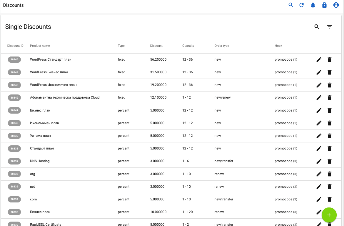The width and height of the screenshot is (344, 226).
Task: Select the Discounts page title
Action: [x=13, y=5]
